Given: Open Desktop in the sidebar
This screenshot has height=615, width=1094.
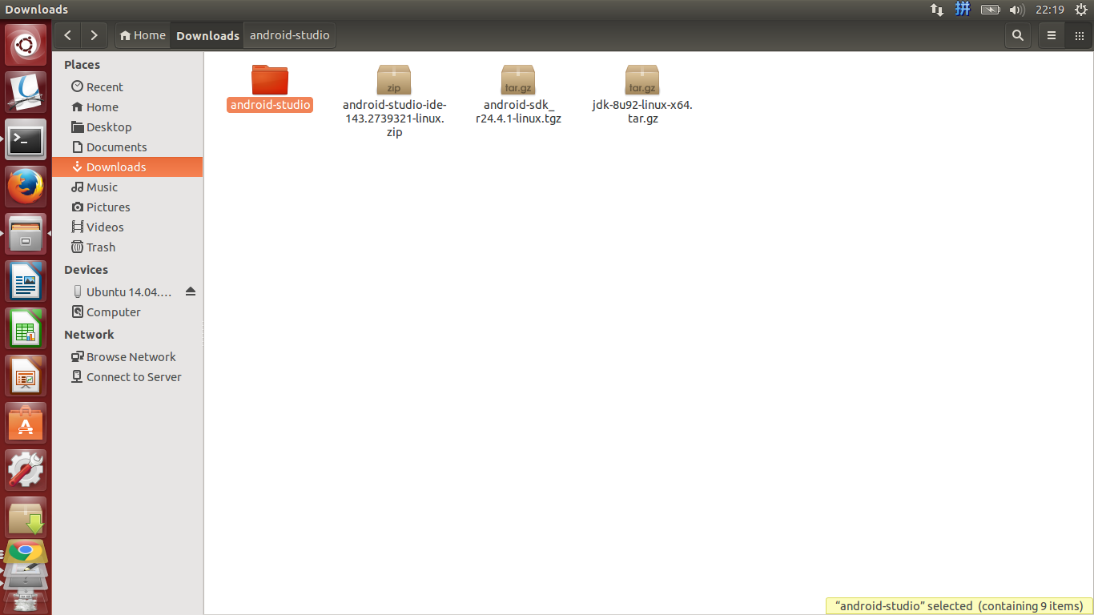Looking at the screenshot, I should (x=127, y=127).
